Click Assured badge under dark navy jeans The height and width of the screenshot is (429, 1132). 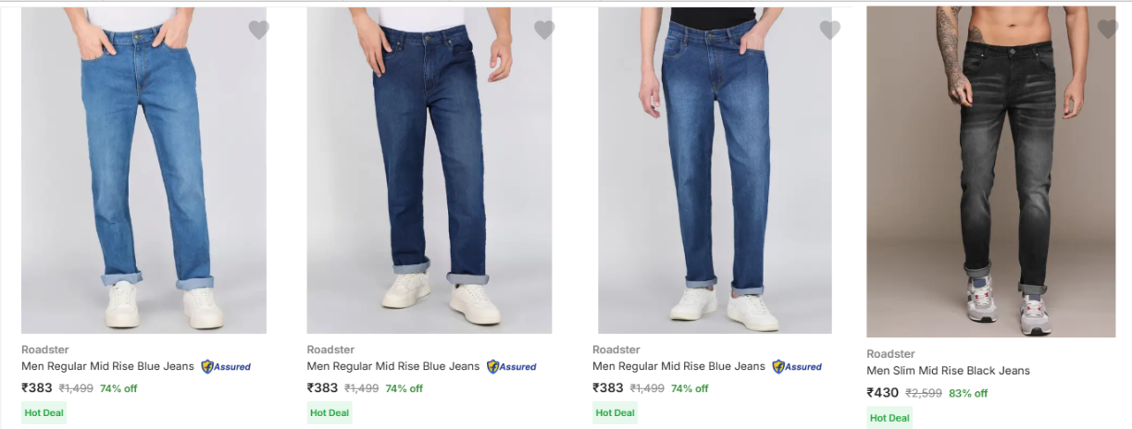(x=512, y=367)
